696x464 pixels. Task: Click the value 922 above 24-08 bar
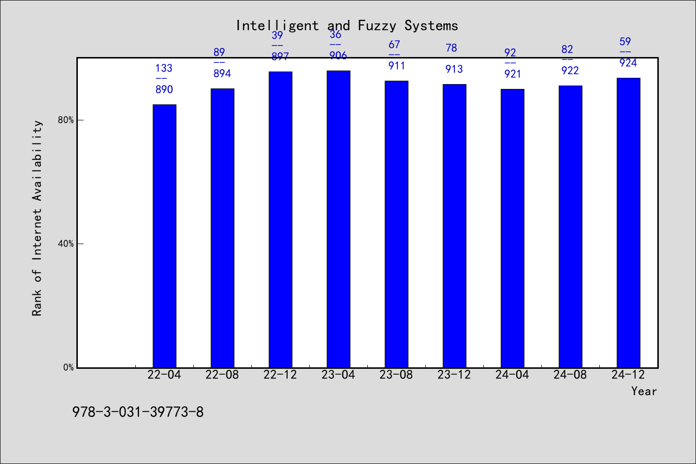(570, 71)
